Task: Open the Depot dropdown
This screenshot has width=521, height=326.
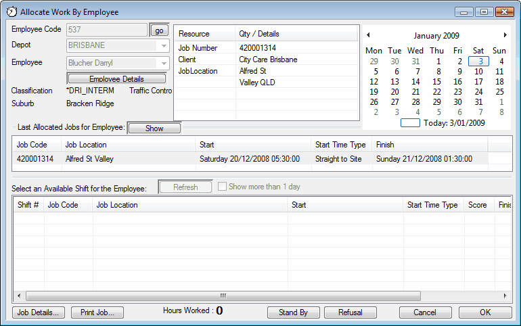Action: coord(163,46)
